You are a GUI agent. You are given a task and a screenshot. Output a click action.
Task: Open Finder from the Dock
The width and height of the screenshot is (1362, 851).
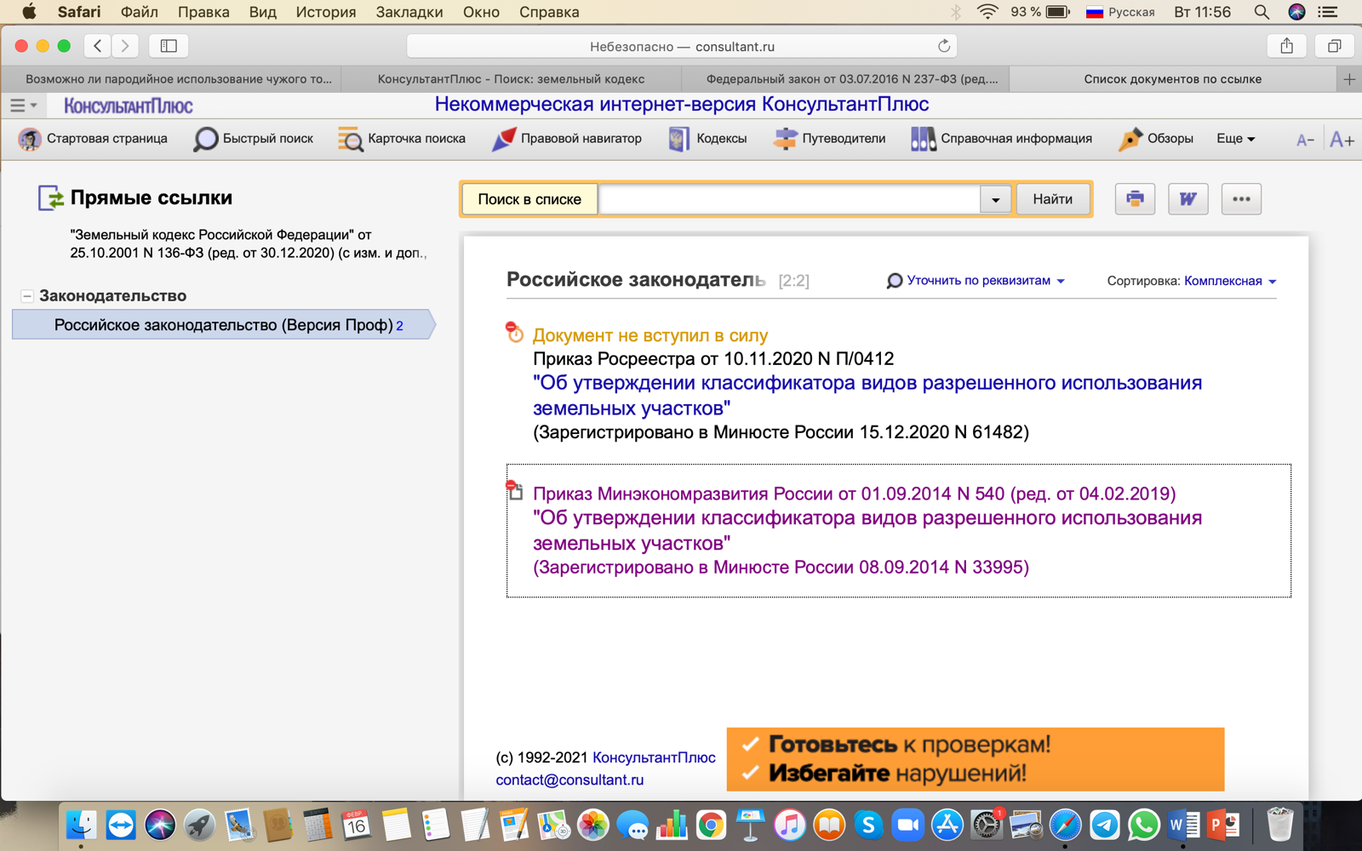coord(82,825)
